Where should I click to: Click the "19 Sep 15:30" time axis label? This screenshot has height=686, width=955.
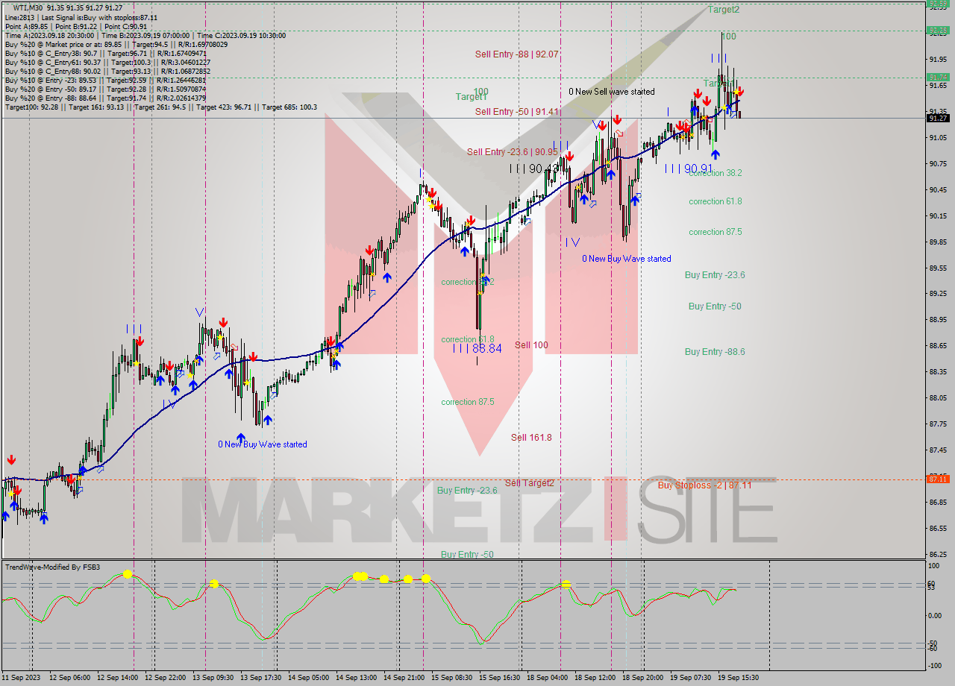tap(737, 678)
